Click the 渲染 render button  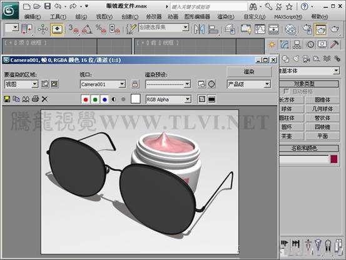tap(249, 71)
